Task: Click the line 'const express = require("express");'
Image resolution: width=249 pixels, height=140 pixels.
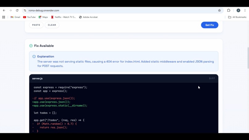Action: tap(61, 87)
